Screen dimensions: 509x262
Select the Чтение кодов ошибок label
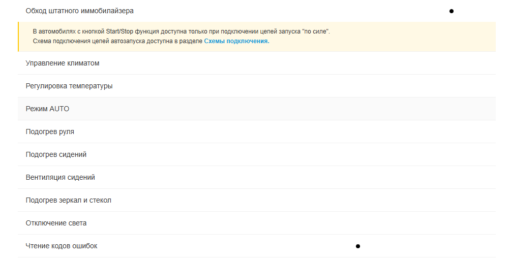[61, 246]
